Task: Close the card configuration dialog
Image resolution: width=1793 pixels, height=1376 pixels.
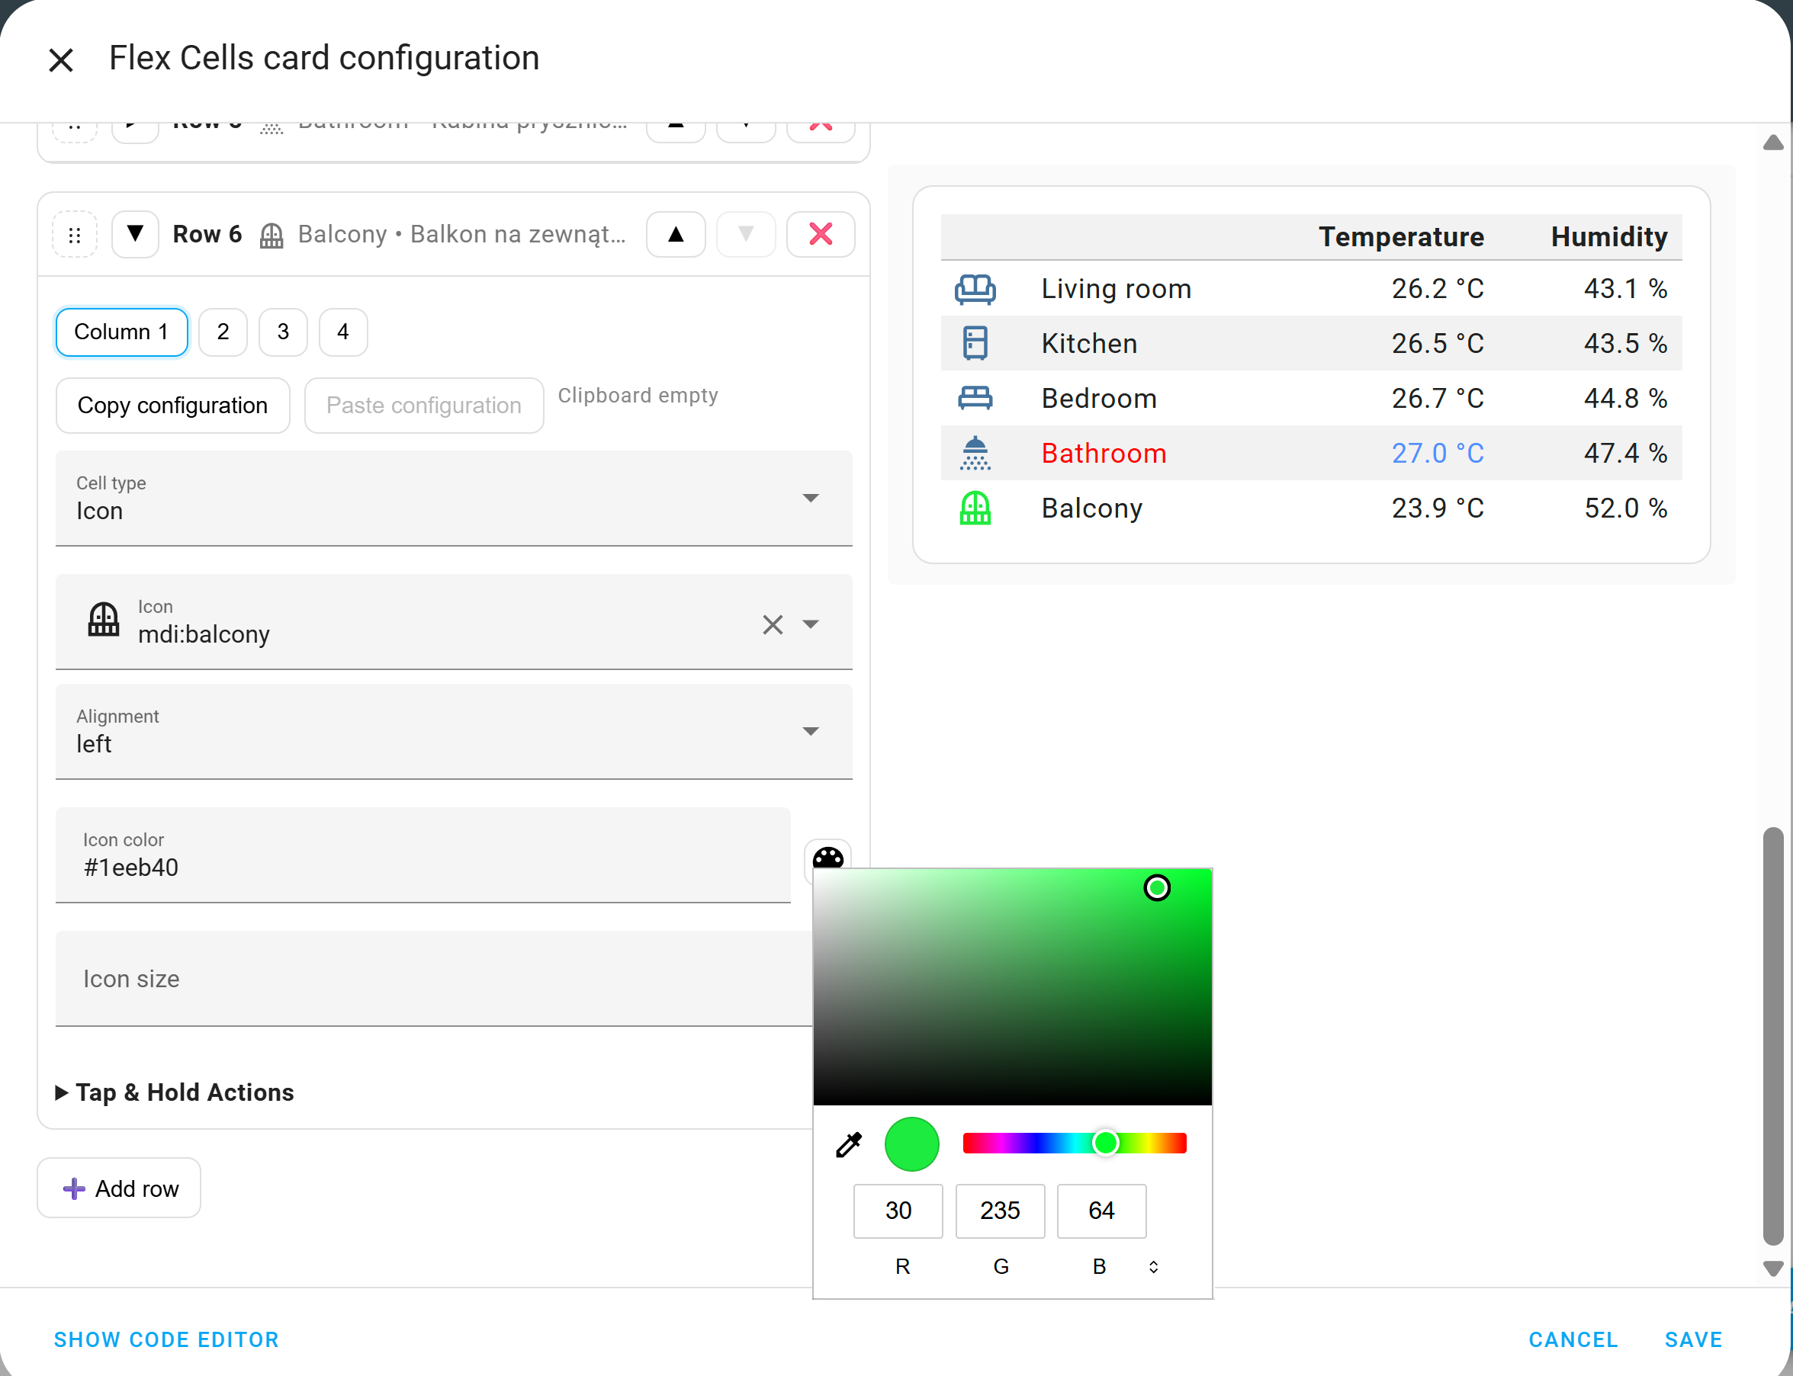Action: tap(61, 59)
